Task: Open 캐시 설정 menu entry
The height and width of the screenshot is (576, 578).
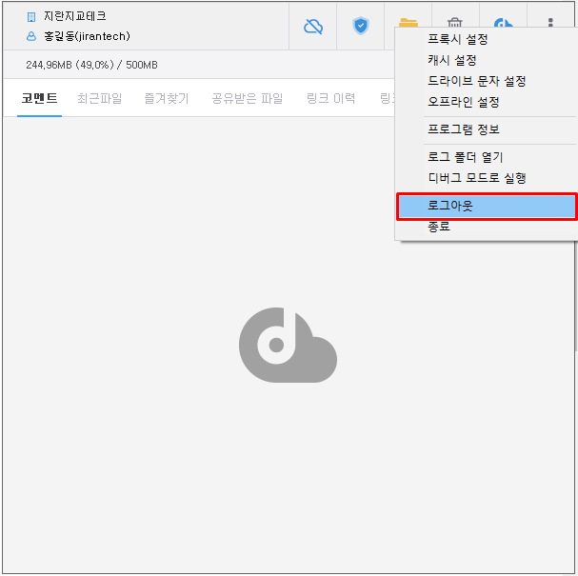Action: click(x=451, y=60)
